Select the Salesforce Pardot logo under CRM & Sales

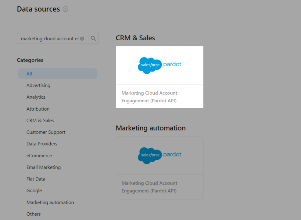159,65
